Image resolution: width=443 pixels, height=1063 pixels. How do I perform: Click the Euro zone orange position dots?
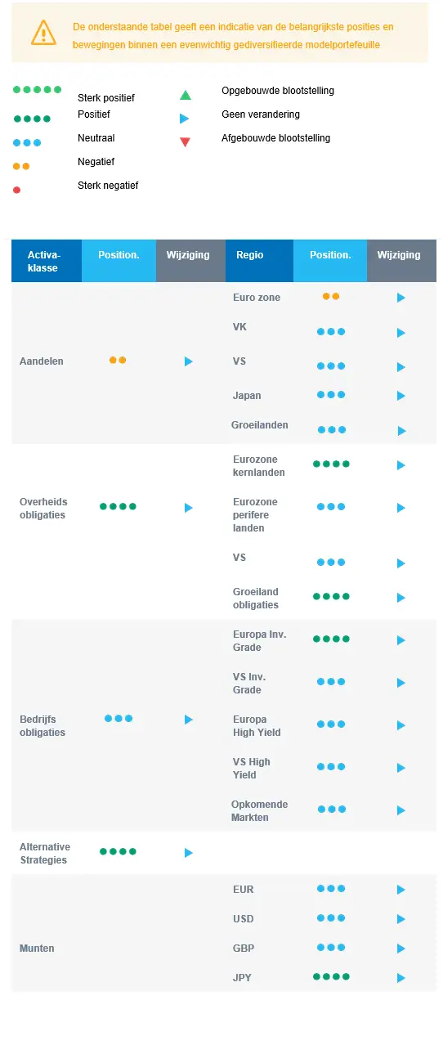pyautogui.click(x=331, y=296)
